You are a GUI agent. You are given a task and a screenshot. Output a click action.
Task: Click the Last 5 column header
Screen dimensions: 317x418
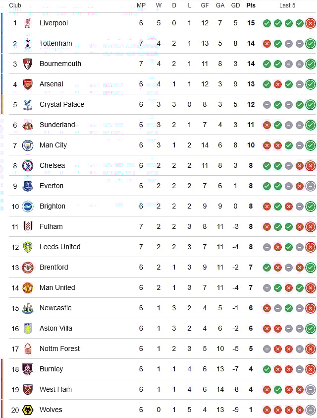tap(287, 5)
